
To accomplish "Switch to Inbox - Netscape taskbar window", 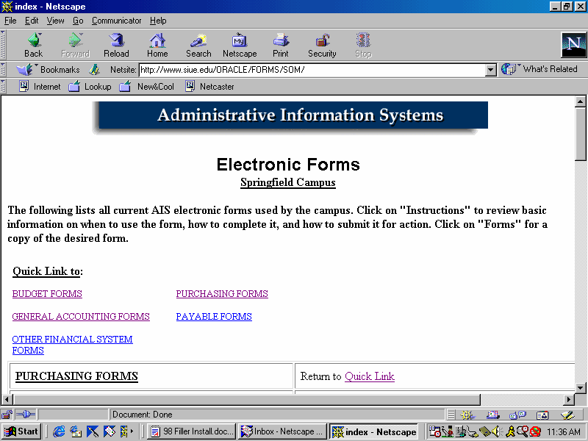I will 282,432.
